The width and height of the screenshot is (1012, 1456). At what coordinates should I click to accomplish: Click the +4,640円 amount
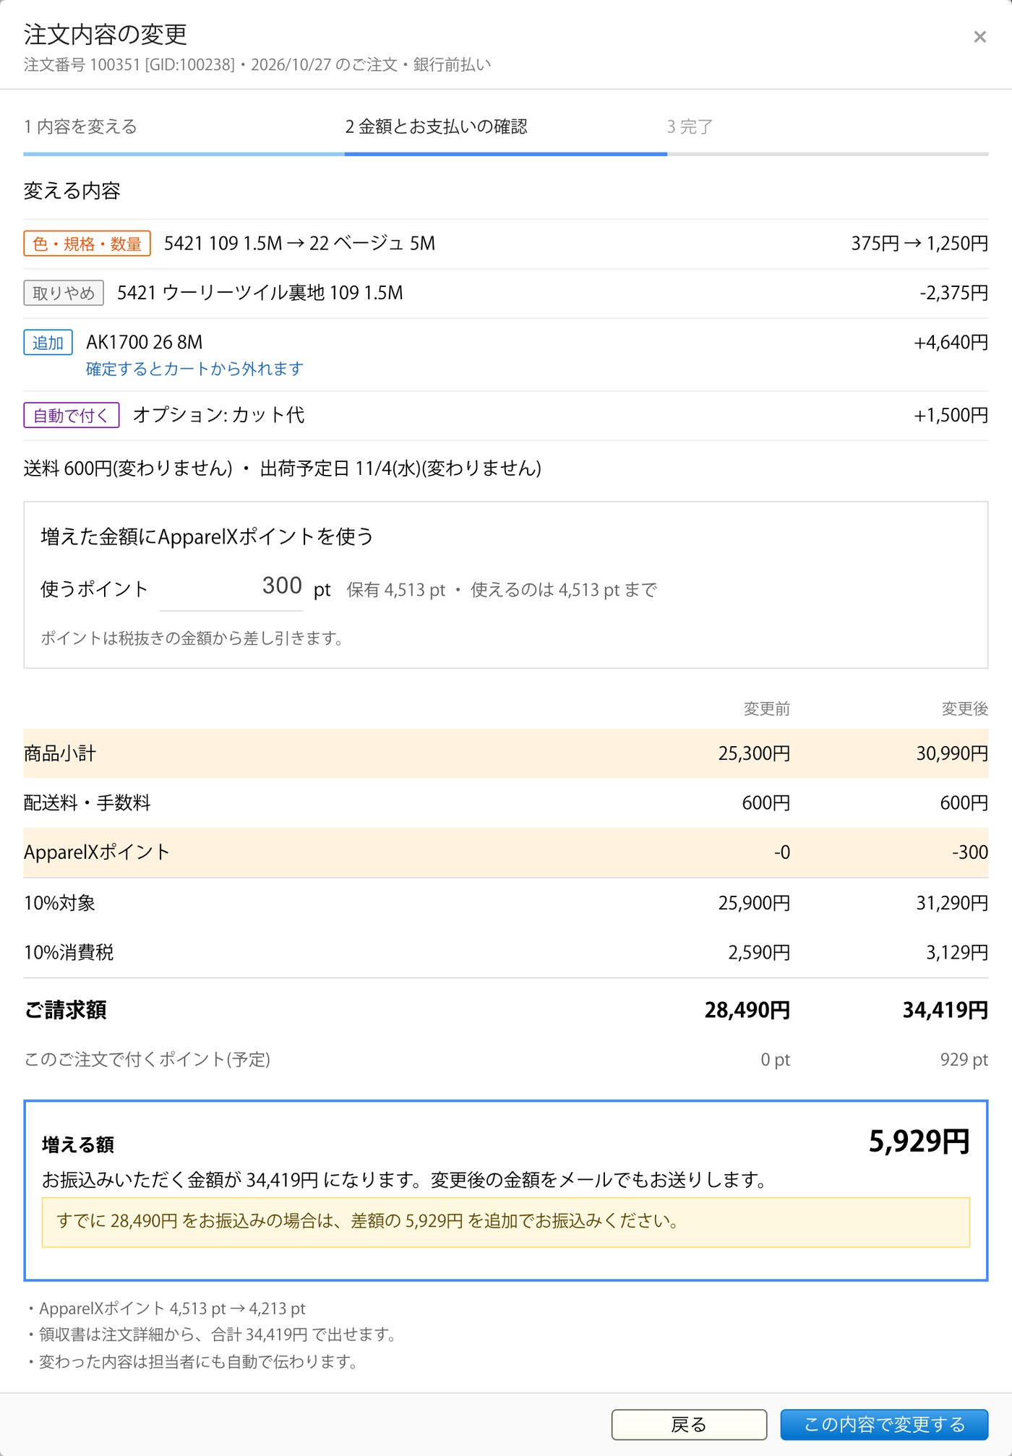[951, 342]
